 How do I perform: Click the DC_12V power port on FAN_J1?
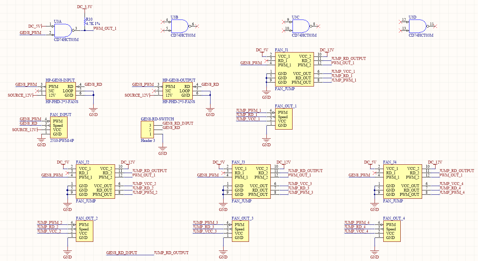click(327, 50)
